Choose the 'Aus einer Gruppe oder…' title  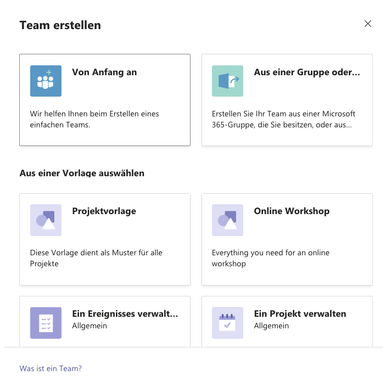(307, 72)
